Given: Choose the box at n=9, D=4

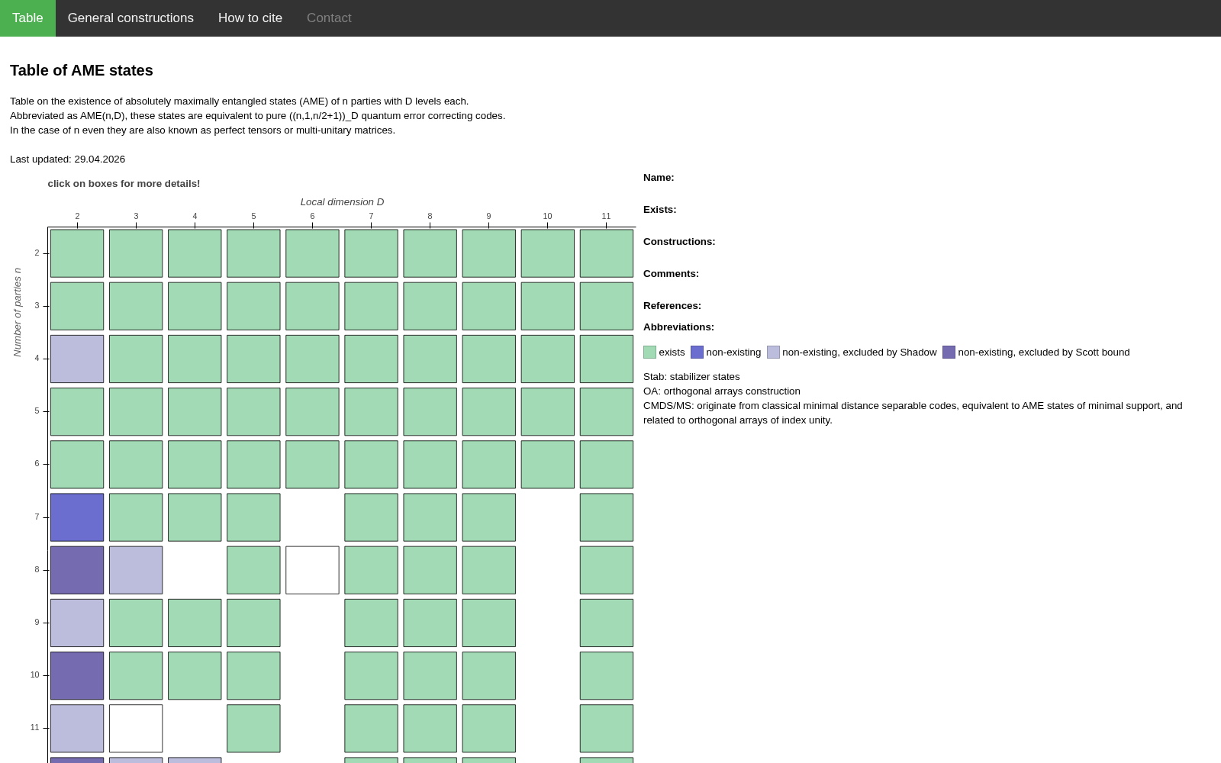Looking at the screenshot, I should point(195,623).
